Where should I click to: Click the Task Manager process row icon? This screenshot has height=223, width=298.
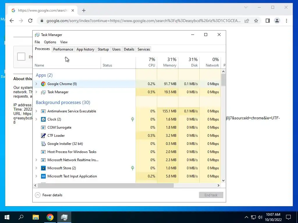(x=43, y=92)
